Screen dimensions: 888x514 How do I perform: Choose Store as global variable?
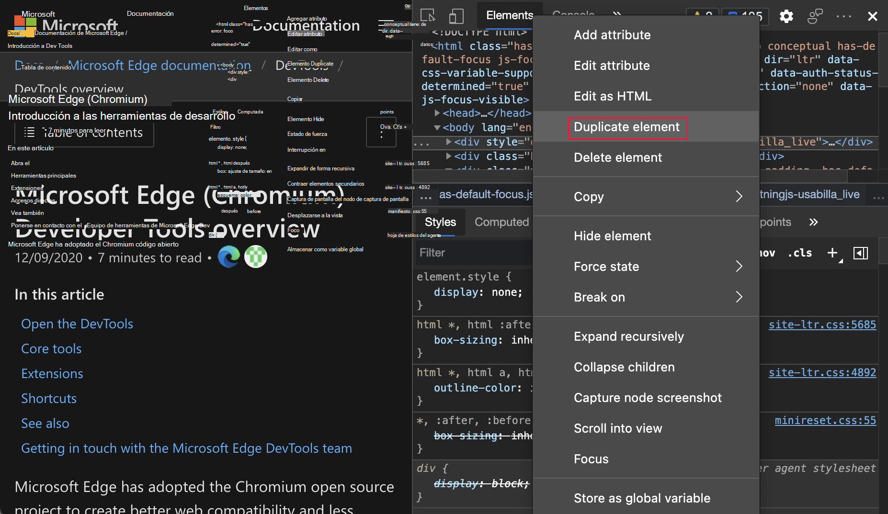(x=646, y=498)
